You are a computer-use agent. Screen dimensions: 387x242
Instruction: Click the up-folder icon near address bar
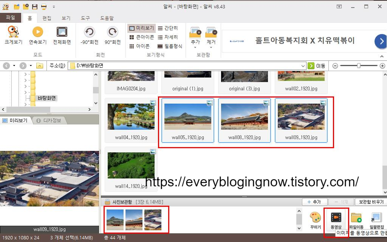(39, 66)
